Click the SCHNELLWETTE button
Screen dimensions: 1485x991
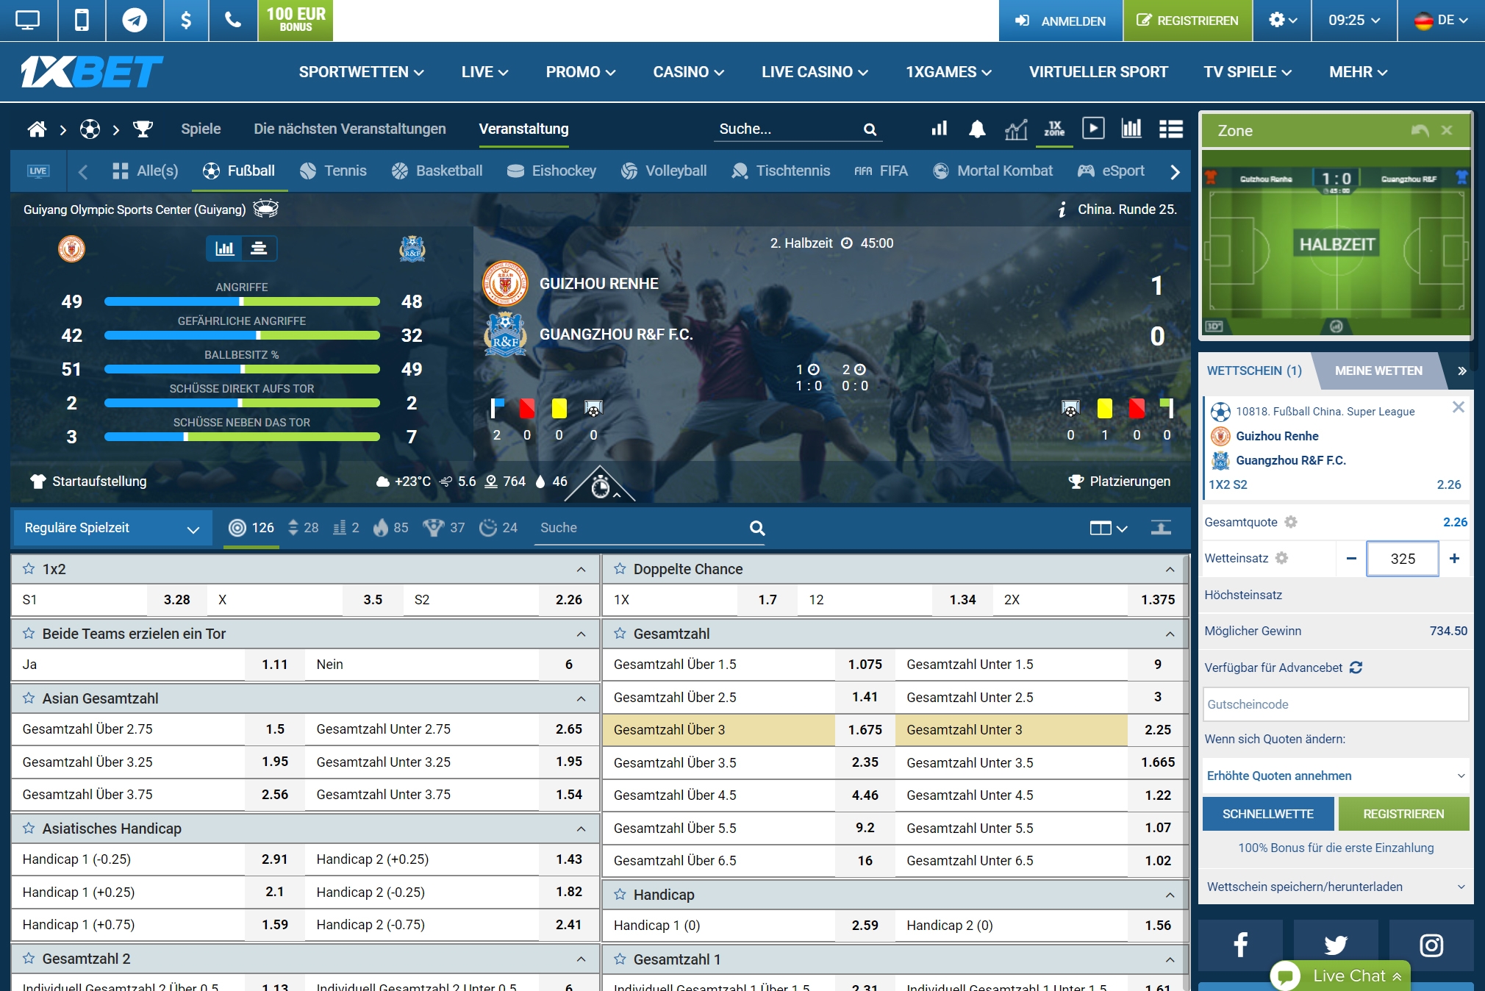tap(1267, 814)
